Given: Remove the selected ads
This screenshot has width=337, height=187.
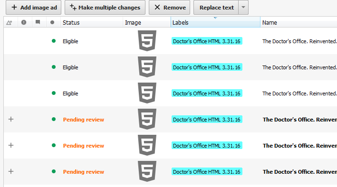Looking at the screenshot, I should (169, 7).
